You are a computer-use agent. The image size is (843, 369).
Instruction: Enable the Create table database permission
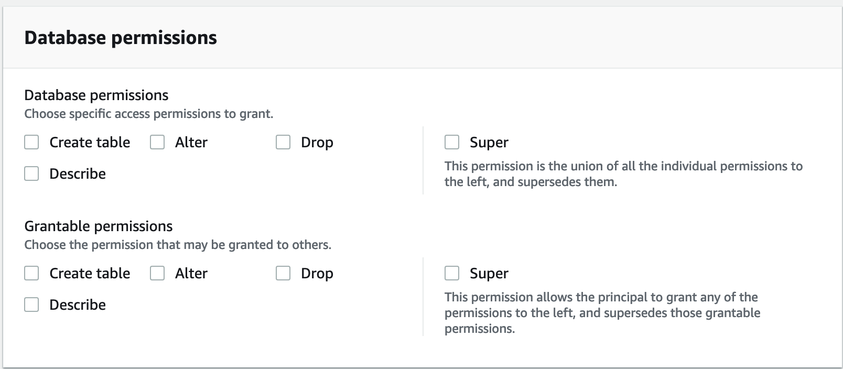tap(31, 142)
